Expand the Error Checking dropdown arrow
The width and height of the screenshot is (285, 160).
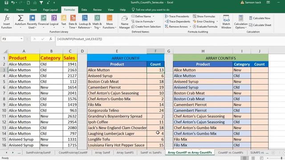click(217, 22)
